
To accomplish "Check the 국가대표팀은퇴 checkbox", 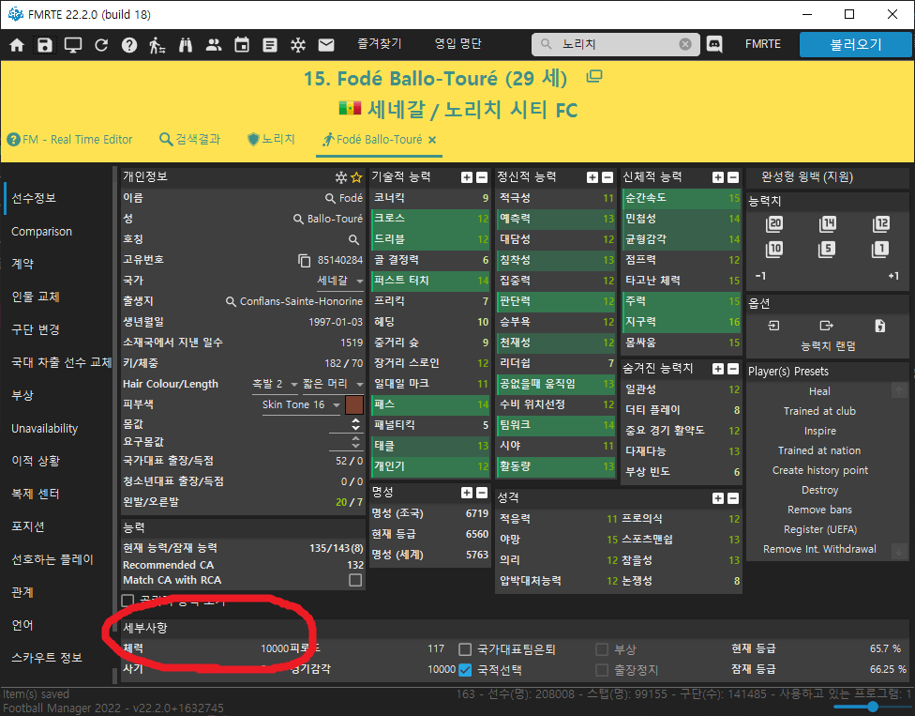I will [x=465, y=649].
